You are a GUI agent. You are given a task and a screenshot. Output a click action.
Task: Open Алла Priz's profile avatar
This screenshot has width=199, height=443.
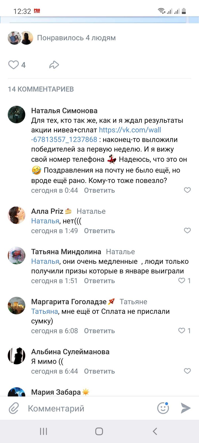tap(17, 215)
